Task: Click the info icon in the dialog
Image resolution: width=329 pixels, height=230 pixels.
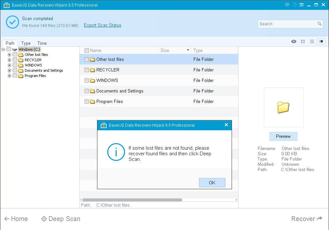Action: [x=116, y=152]
